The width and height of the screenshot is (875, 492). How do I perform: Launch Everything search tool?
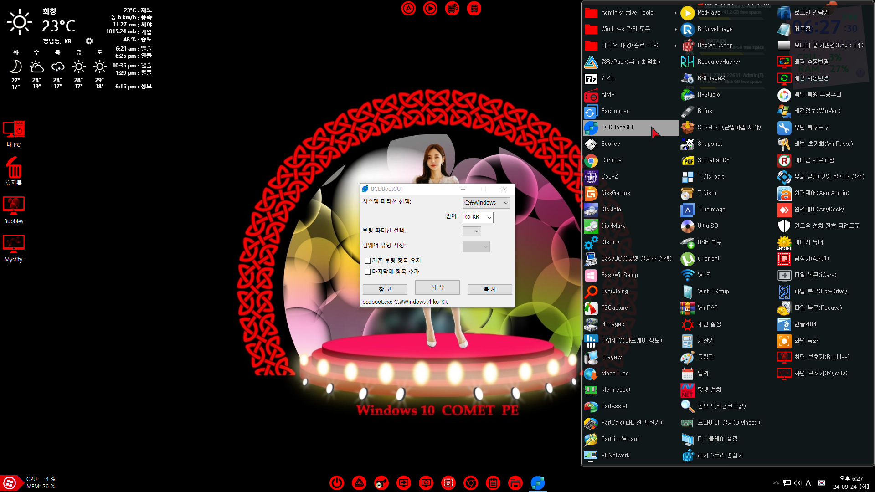[x=631, y=292]
